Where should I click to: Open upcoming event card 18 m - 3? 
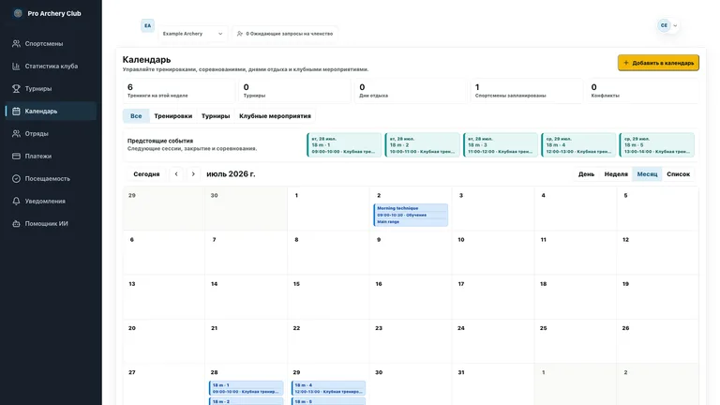click(x=500, y=145)
